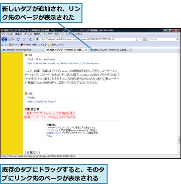This screenshot has width=181, height=184.
Task: Click the author name 佐藤和人
Action: 51,125
